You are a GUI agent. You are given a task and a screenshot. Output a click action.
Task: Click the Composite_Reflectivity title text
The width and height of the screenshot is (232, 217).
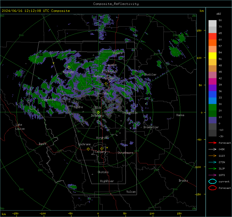click(116, 4)
